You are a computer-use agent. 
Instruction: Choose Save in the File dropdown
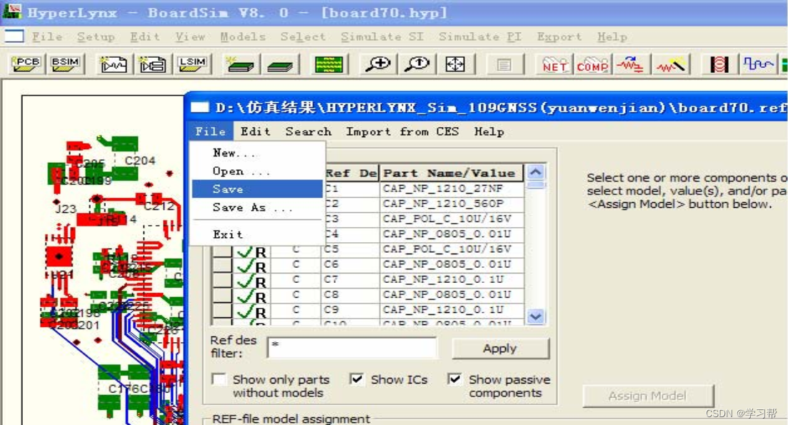[257, 189]
